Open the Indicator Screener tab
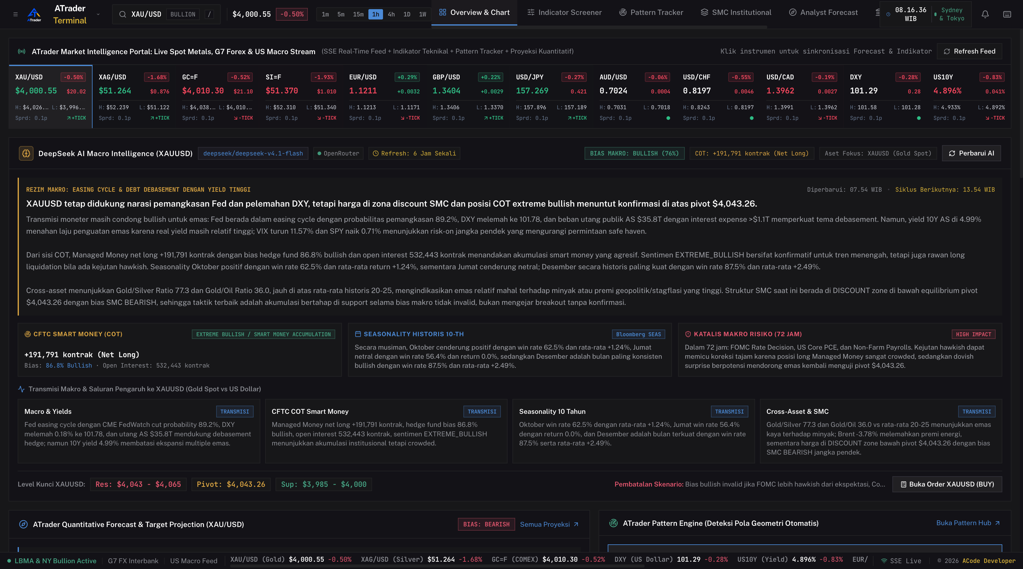Image resolution: width=1023 pixels, height=569 pixels. tap(564, 12)
